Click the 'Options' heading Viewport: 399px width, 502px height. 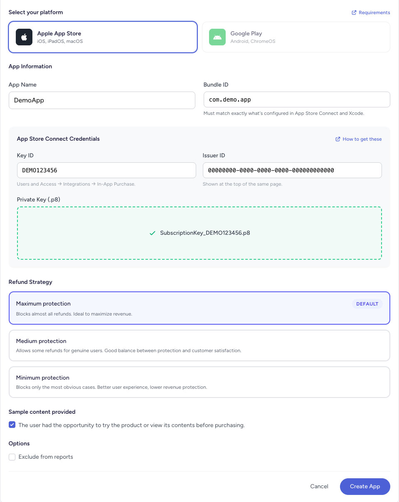(x=19, y=443)
